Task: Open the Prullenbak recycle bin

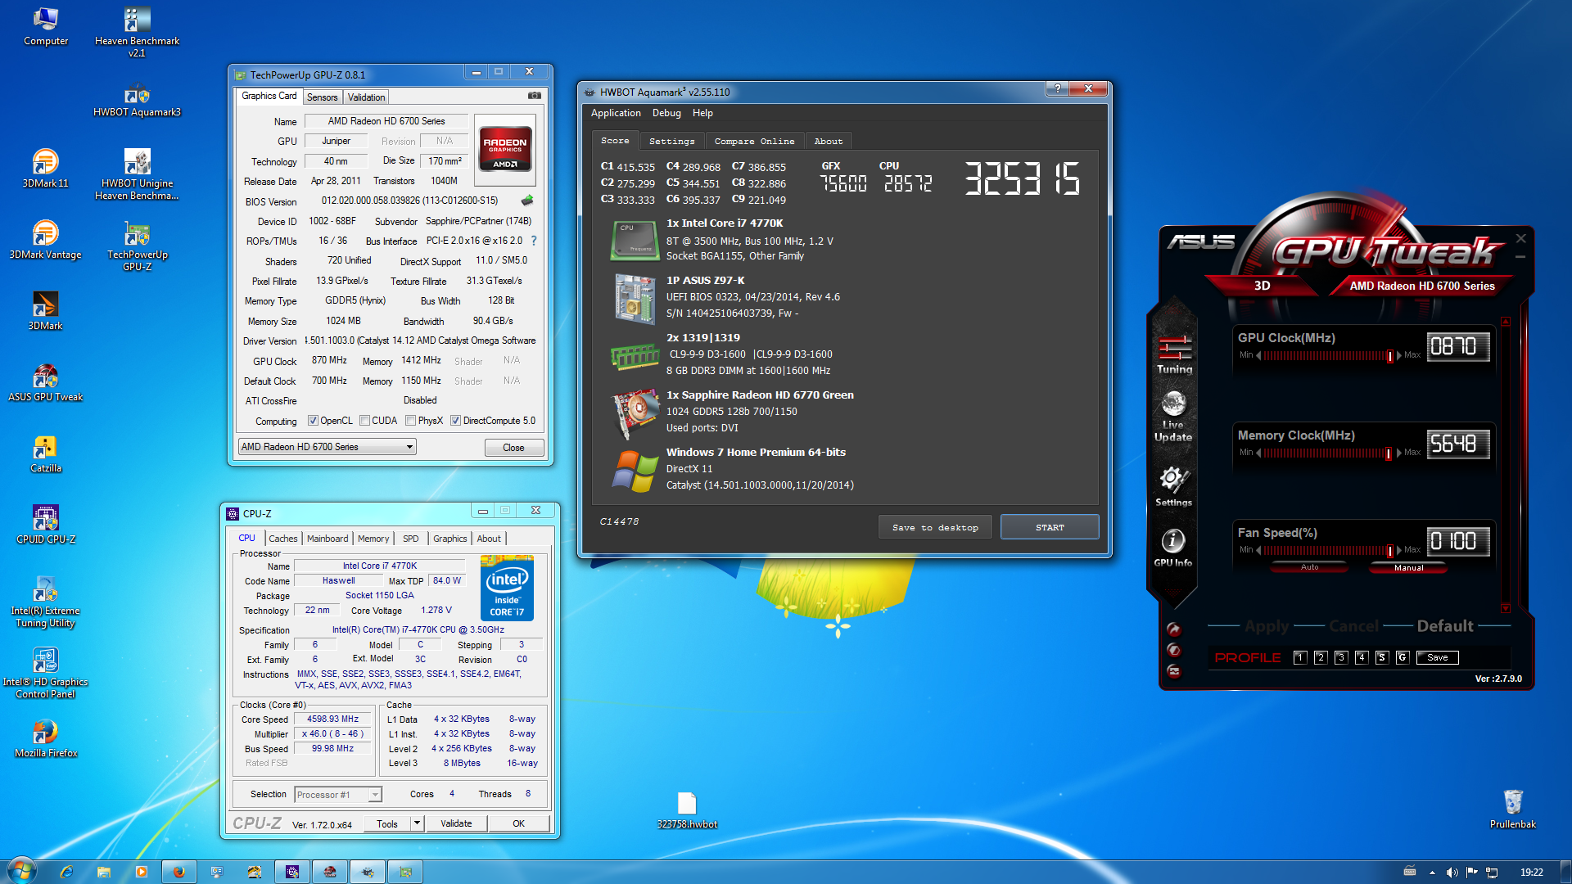Action: click(x=1512, y=810)
